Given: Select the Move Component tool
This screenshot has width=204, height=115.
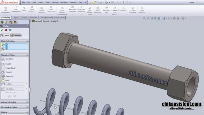Looking at the screenshot, I should [x=51, y=9].
